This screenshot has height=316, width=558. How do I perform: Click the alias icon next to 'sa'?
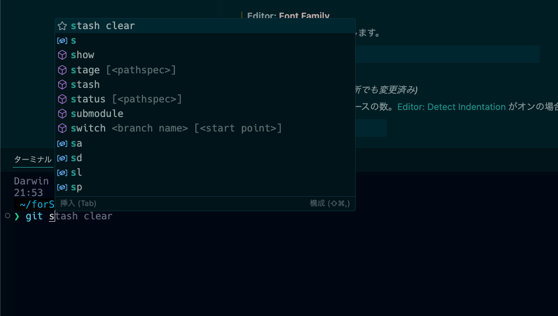point(62,143)
